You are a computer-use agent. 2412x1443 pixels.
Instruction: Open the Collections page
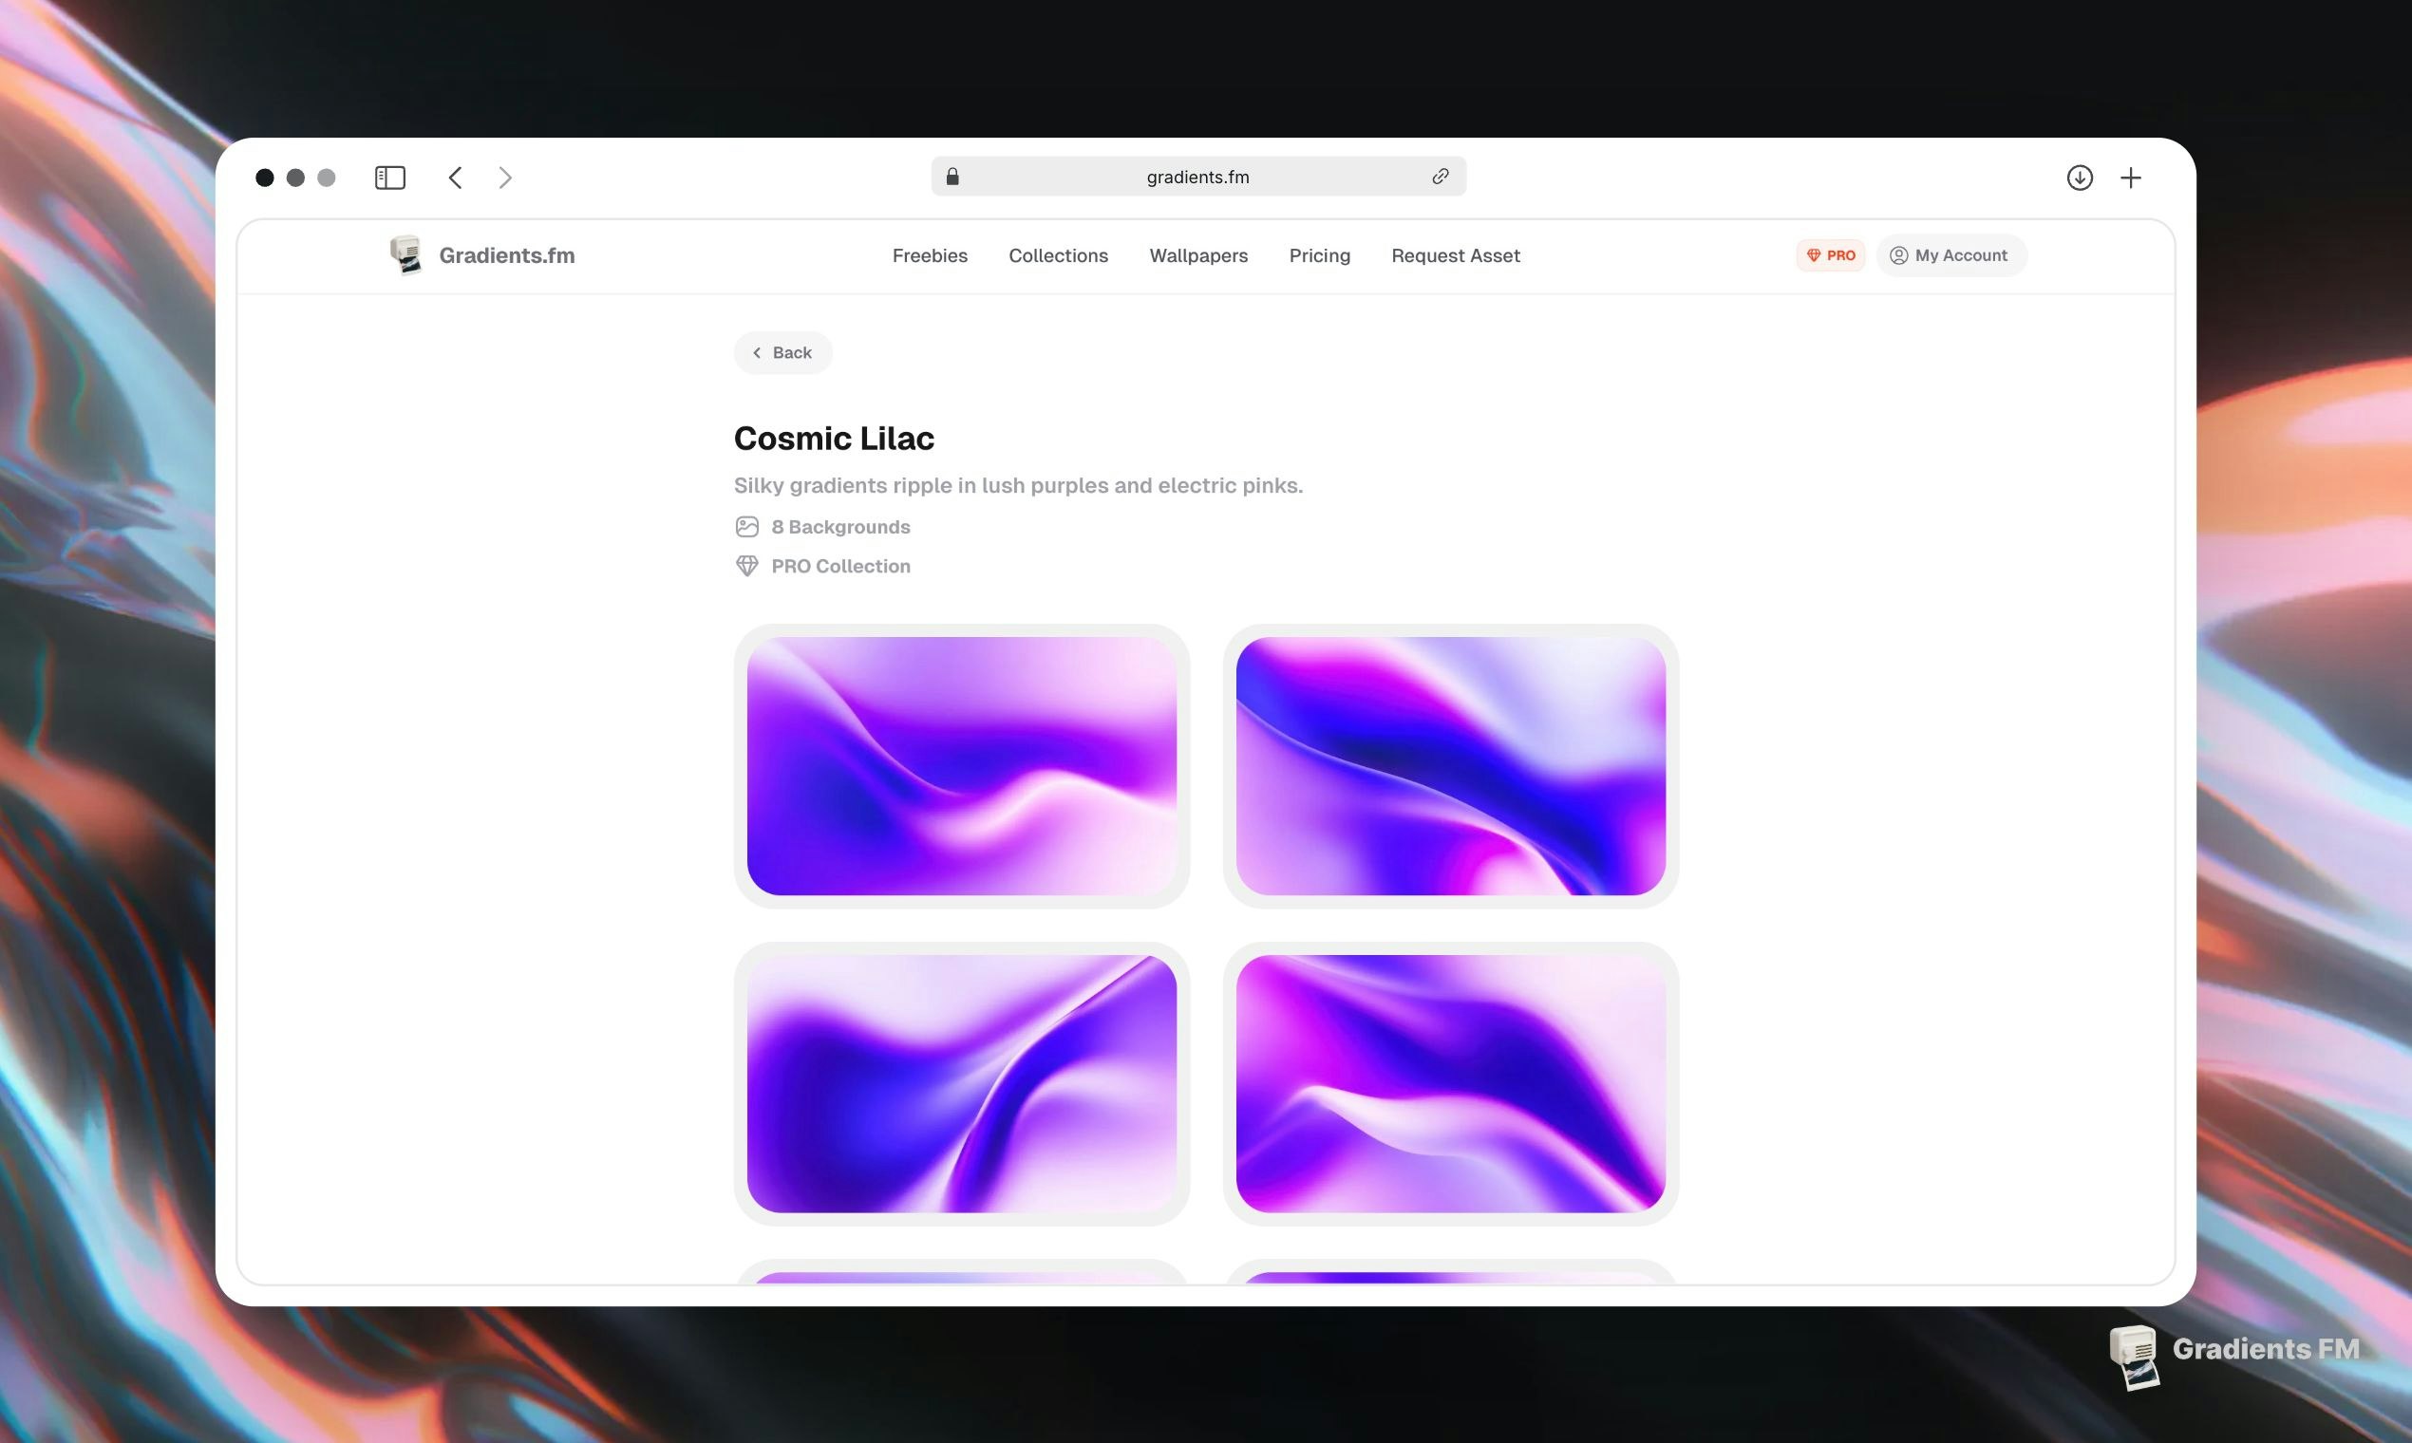point(1058,255)
